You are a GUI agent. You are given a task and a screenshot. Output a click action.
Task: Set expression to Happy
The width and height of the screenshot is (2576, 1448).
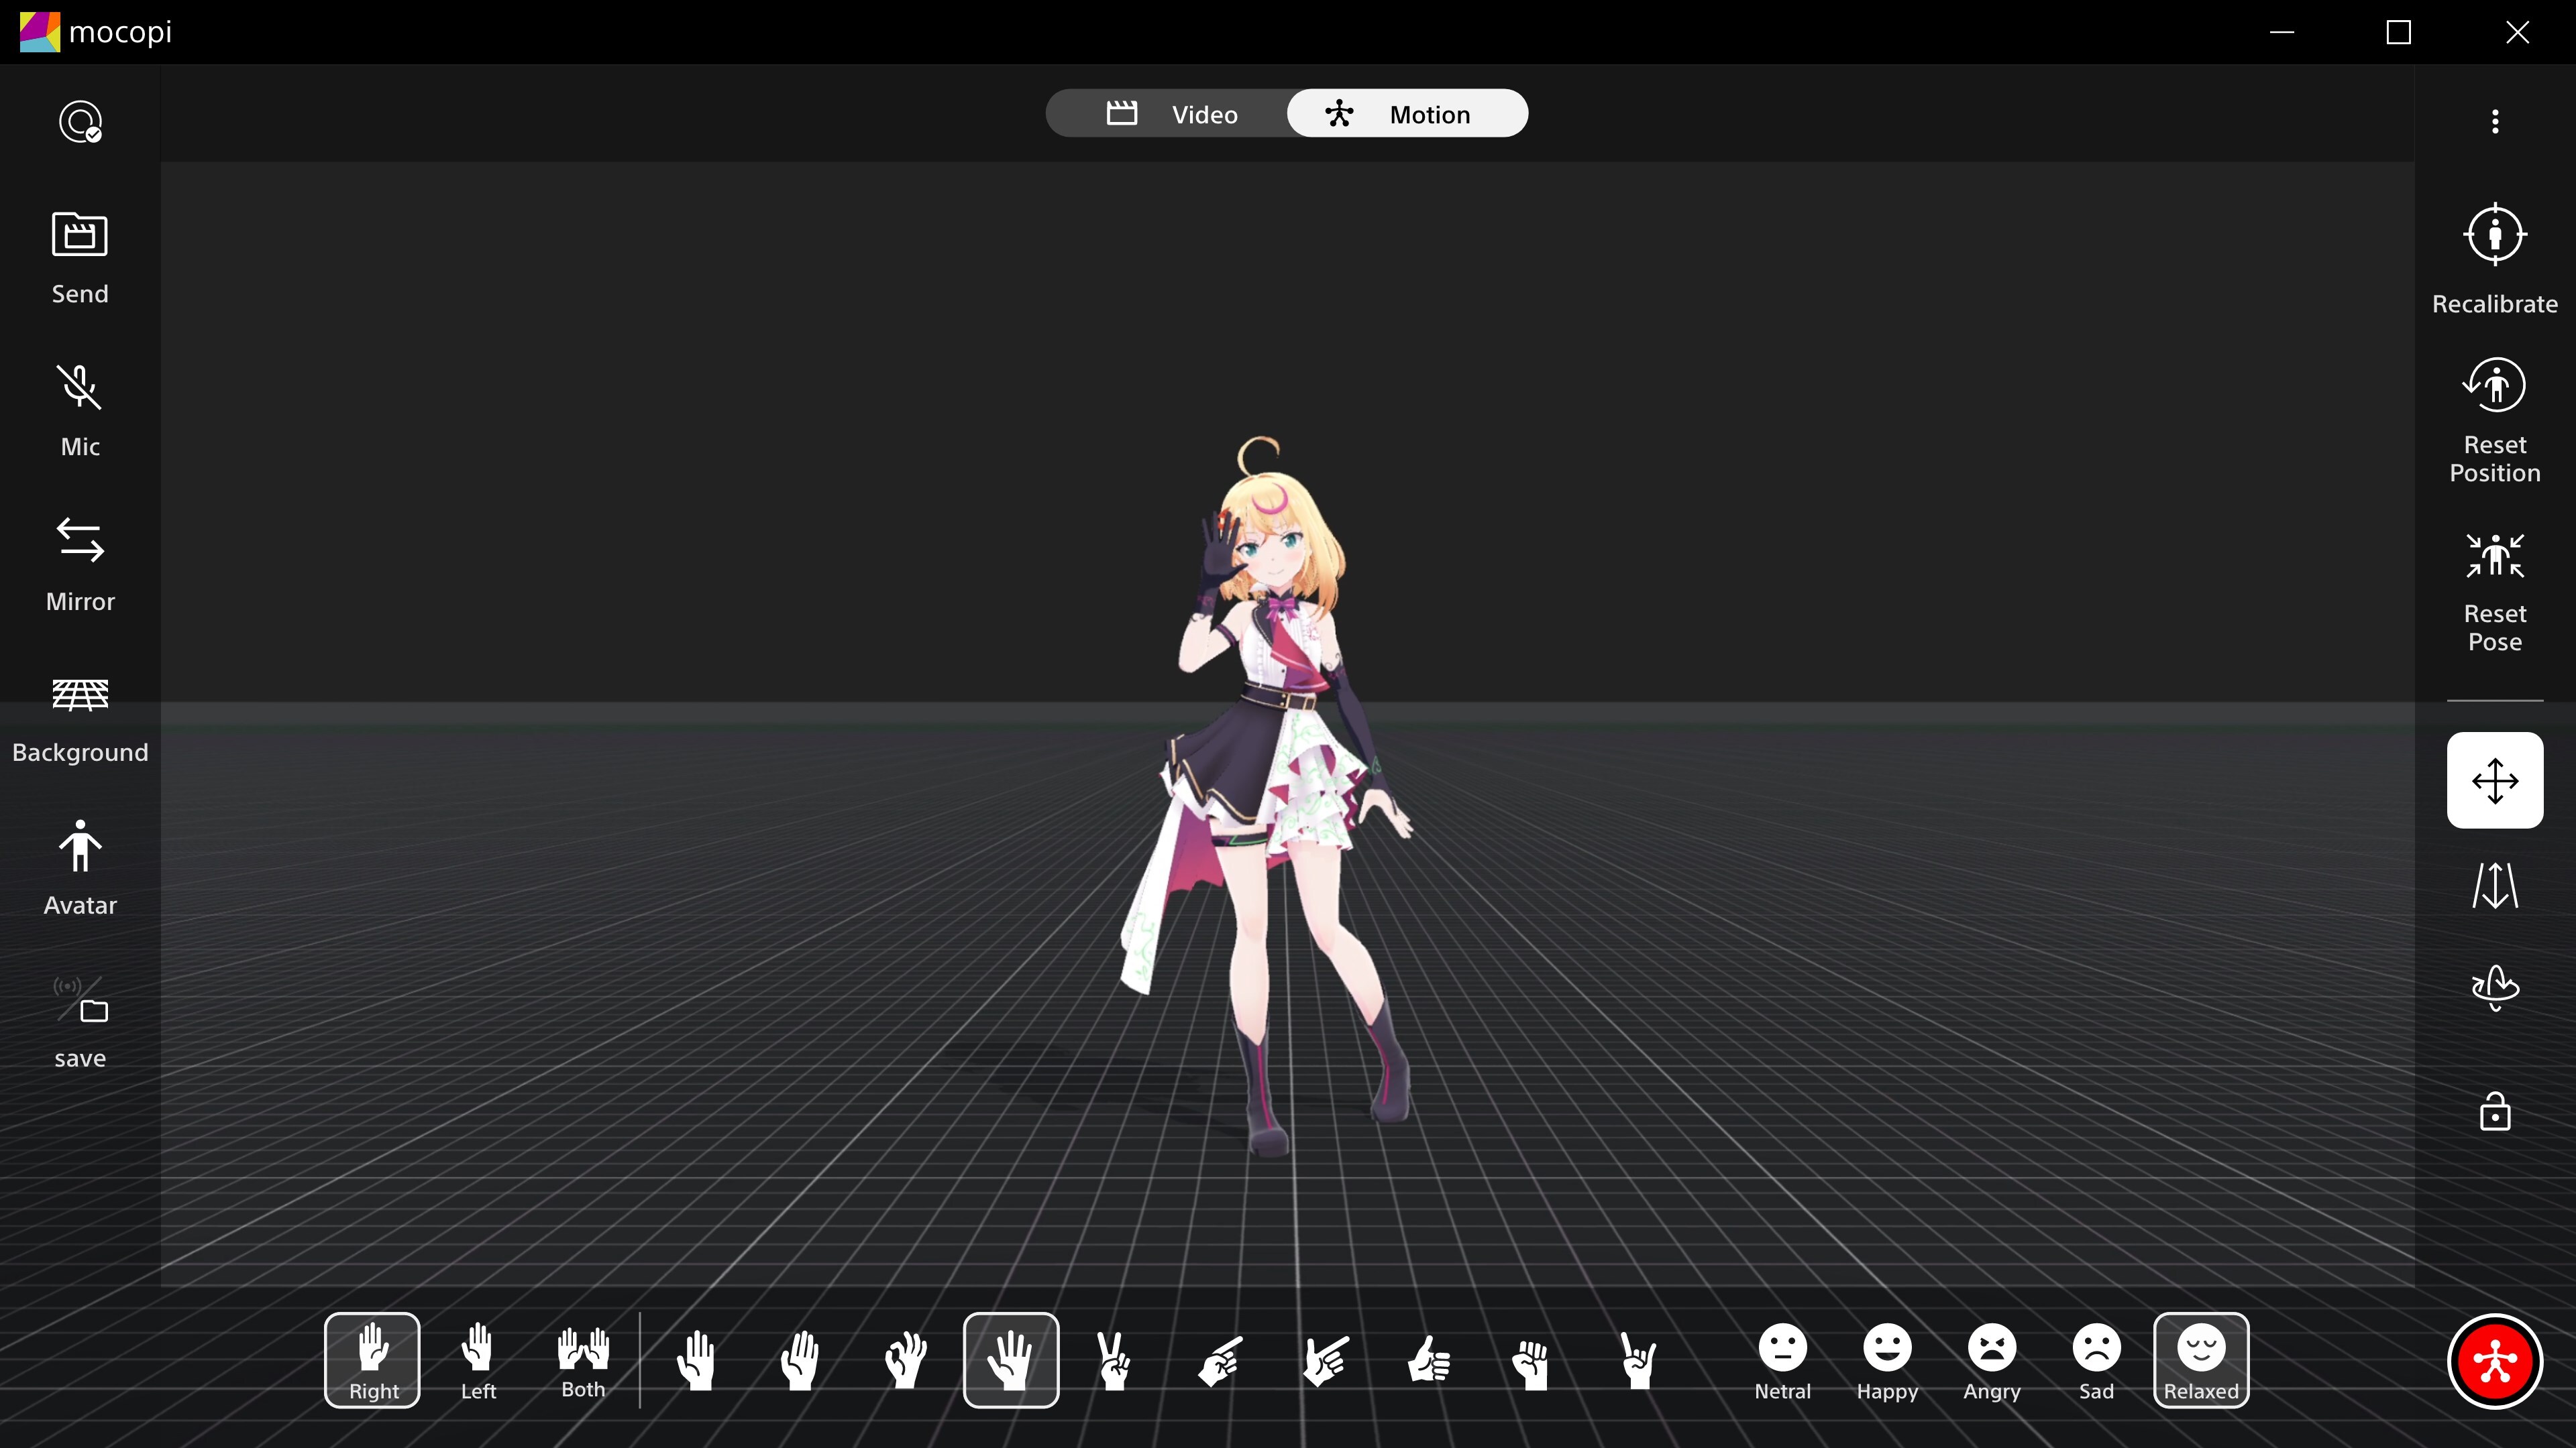1886,1360
